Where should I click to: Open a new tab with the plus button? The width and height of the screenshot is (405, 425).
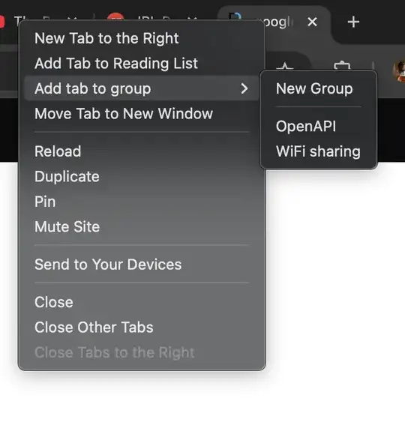click(x=353, y=22)
